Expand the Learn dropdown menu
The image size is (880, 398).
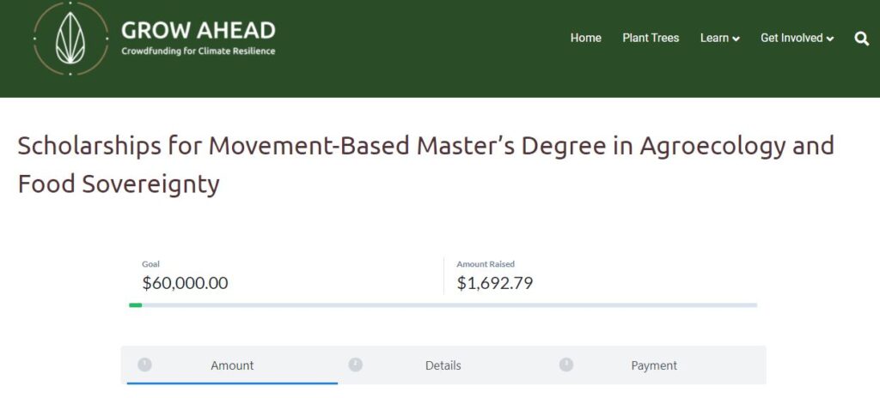[x=720, y=38]
